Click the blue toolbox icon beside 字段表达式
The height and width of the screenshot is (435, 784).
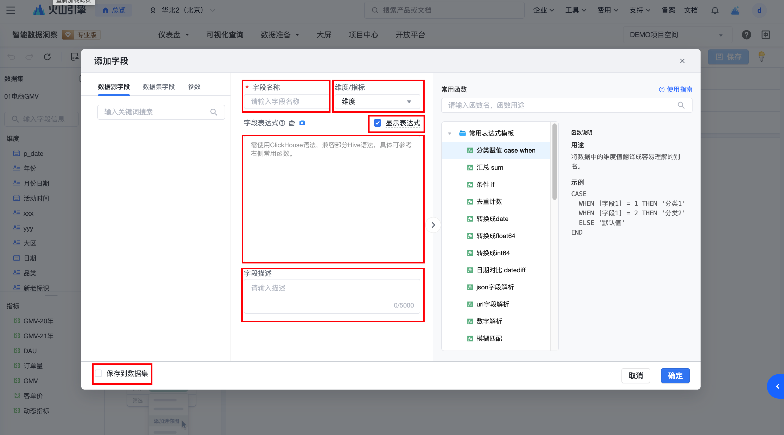click(x=302, y=123)
